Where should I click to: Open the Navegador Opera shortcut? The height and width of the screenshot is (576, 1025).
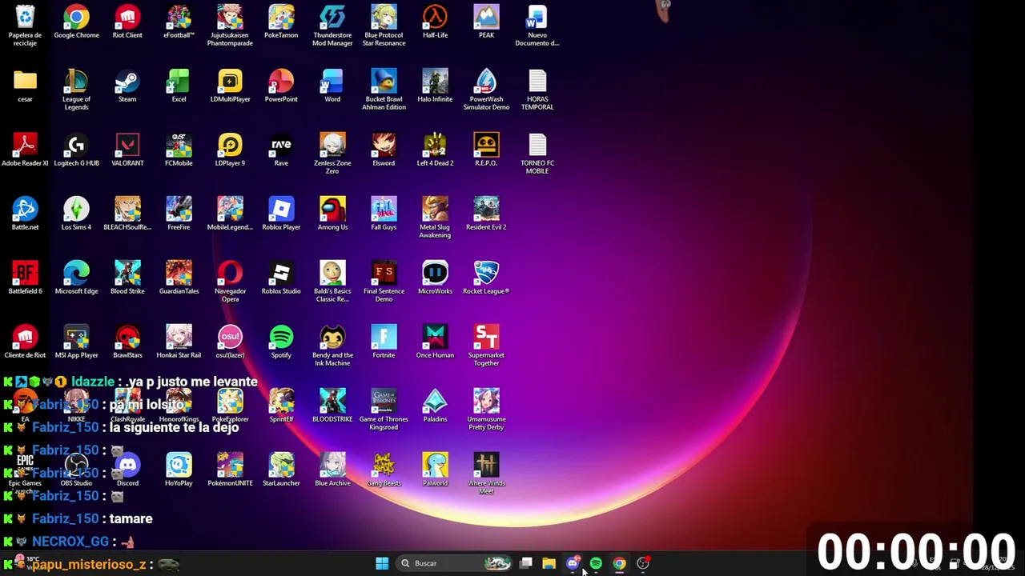230,282
